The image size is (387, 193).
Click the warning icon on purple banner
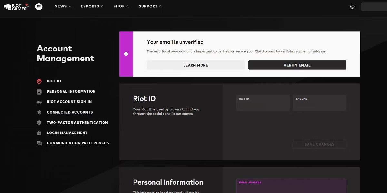tap(126, 54)
